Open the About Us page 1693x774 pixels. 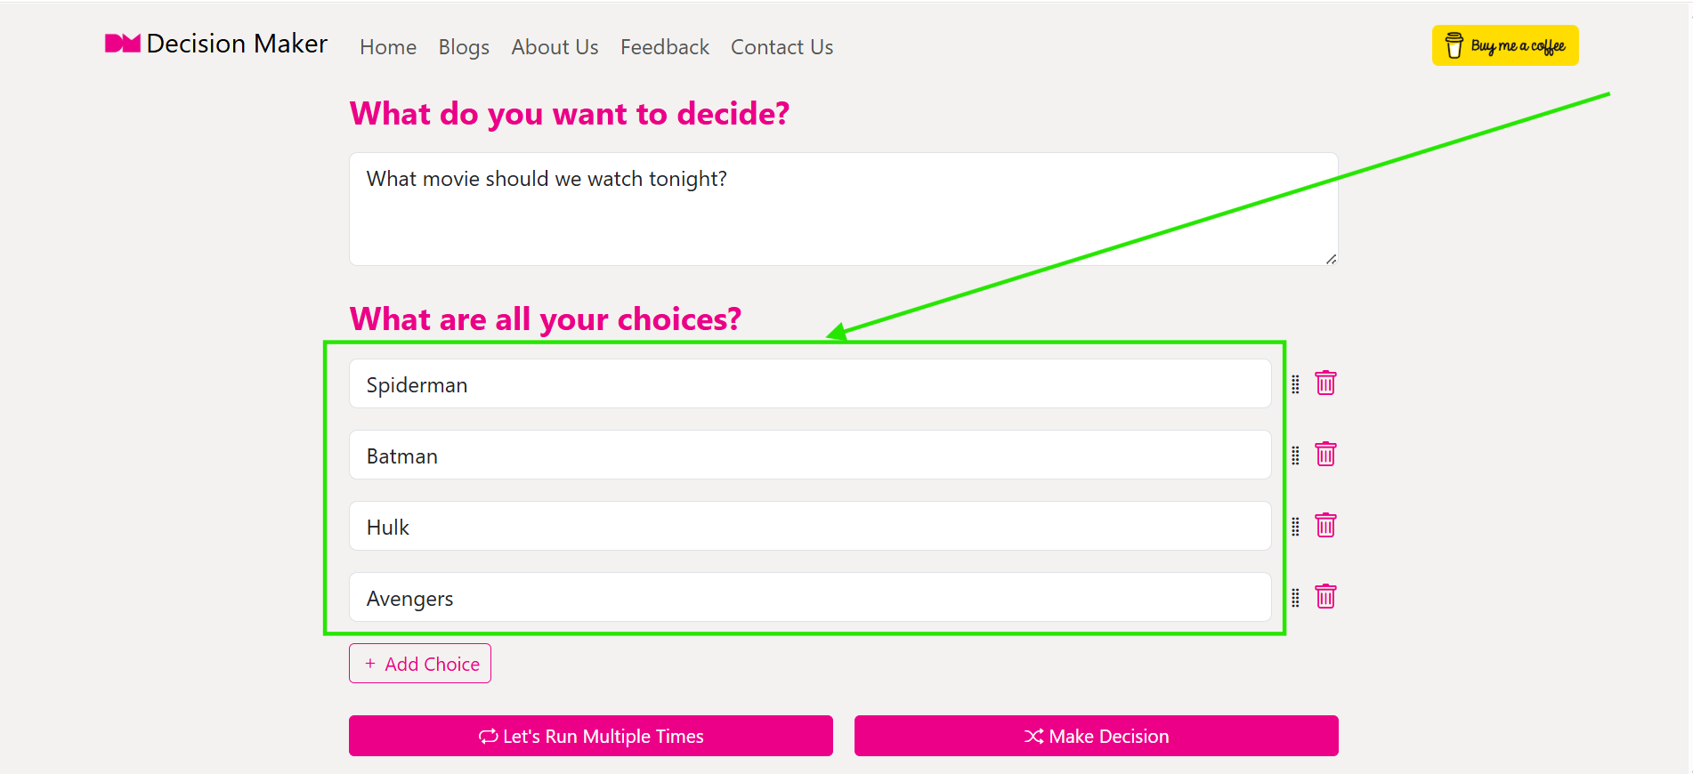pos(554,47)
